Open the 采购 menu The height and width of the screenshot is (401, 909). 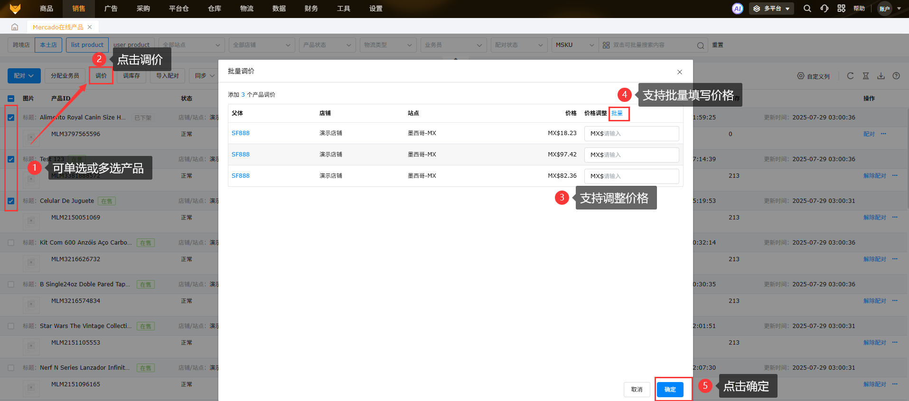point(143,9)
